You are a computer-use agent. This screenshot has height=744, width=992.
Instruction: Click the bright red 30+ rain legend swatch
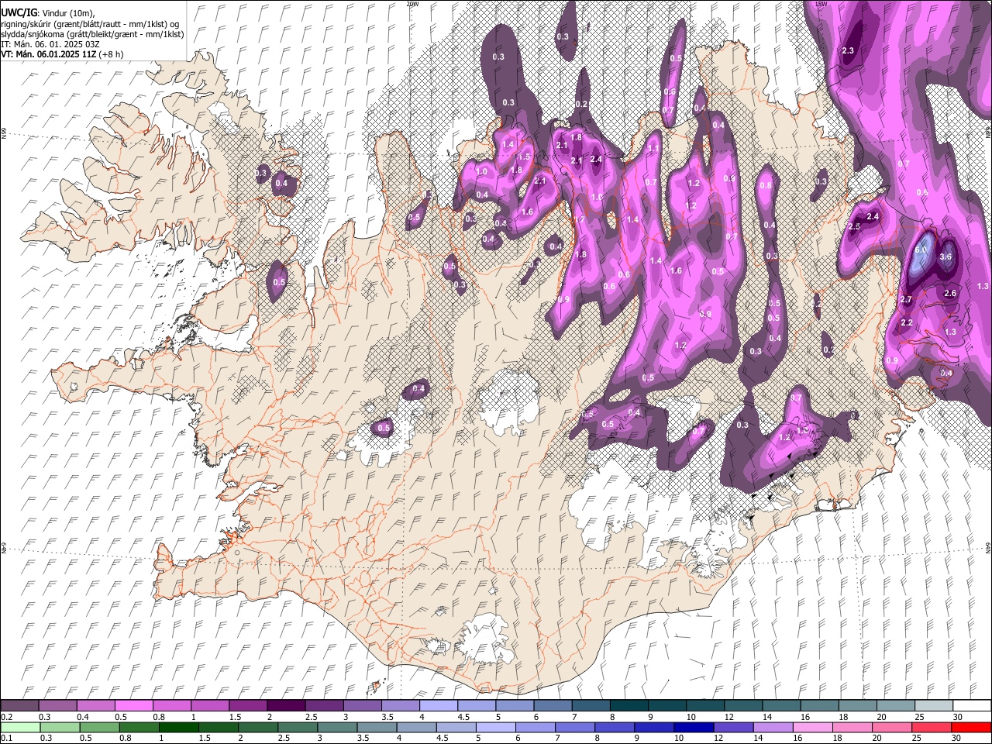(971, 727)
